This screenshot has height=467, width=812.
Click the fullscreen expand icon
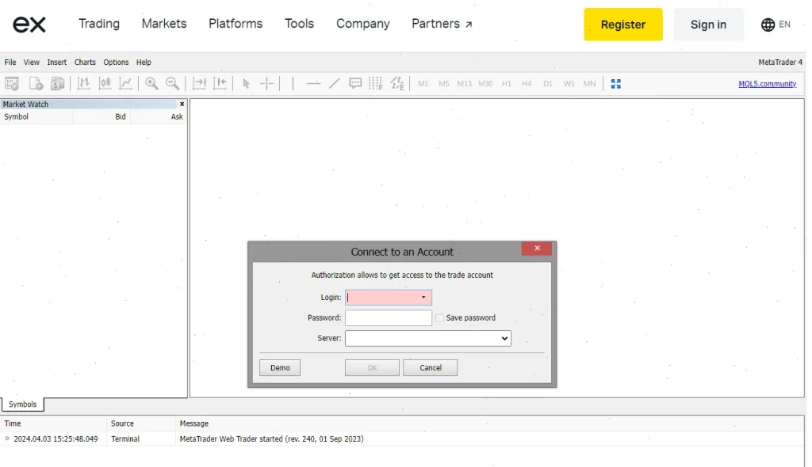615,84
